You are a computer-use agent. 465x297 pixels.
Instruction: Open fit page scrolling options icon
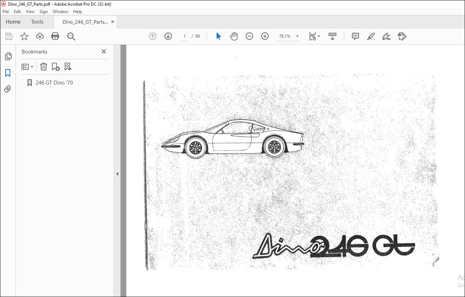(314, 36)
